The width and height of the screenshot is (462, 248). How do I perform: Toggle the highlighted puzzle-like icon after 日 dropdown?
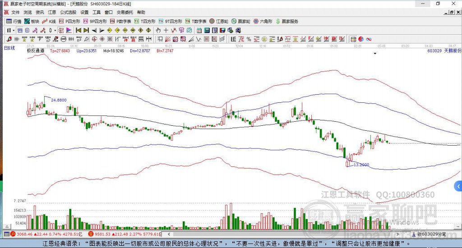click(x=20, y=30)
